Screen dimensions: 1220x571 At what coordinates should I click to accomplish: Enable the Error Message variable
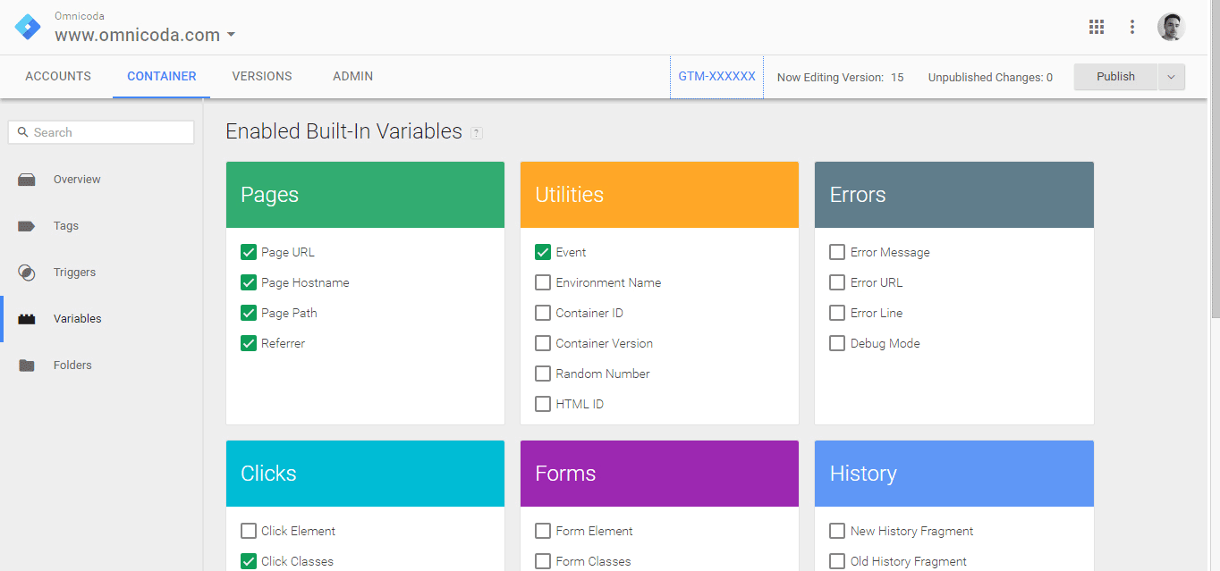(837, 252)
